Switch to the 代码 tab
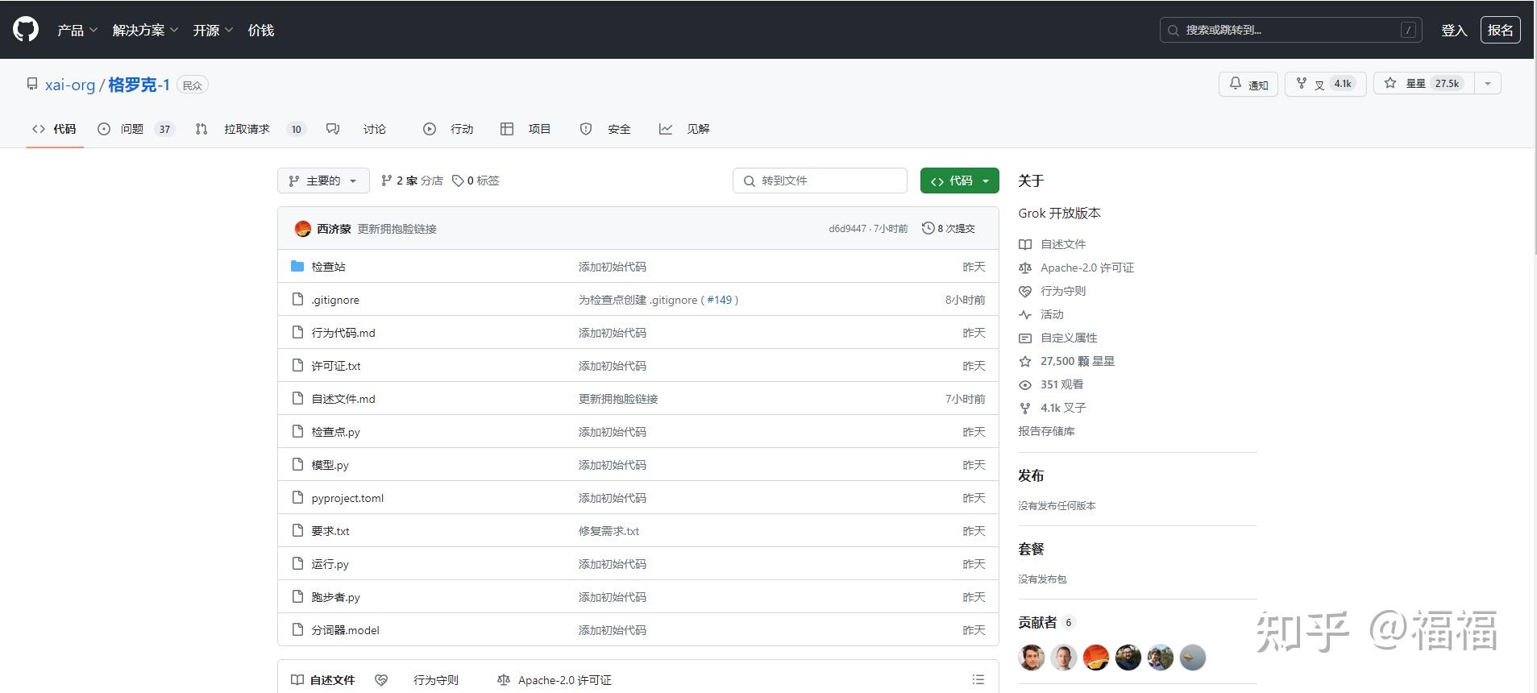Viewport: 1537px width, 693px height. tap(55, 129)
